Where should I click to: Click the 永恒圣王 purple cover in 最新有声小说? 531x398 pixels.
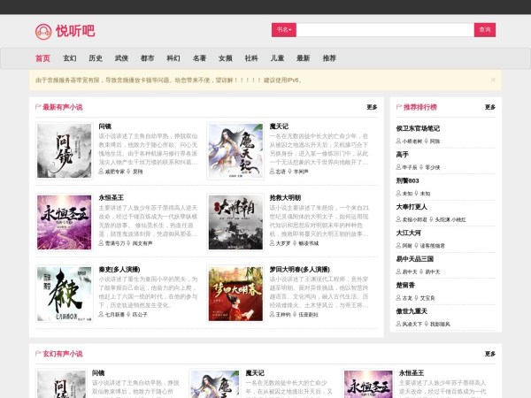63,222
